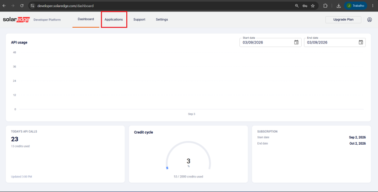Open the Applications tab
Screen dimensions: 378x192
point(114,20)
